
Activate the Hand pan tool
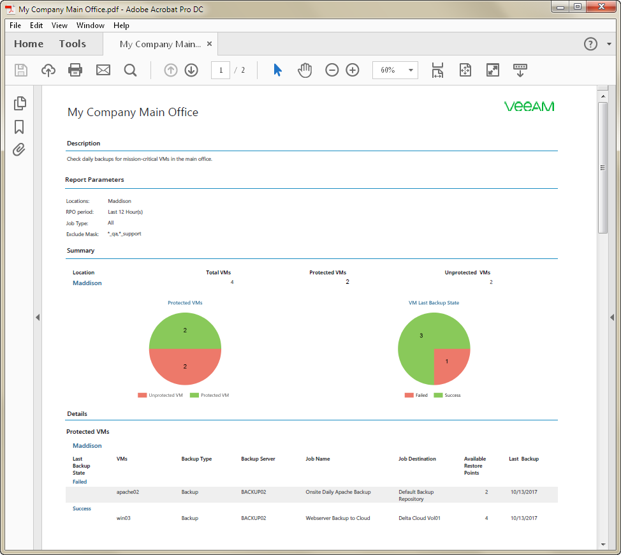(305, 70)
